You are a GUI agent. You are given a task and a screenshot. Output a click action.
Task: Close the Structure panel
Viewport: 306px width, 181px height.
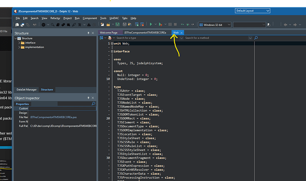click(93, 33)
